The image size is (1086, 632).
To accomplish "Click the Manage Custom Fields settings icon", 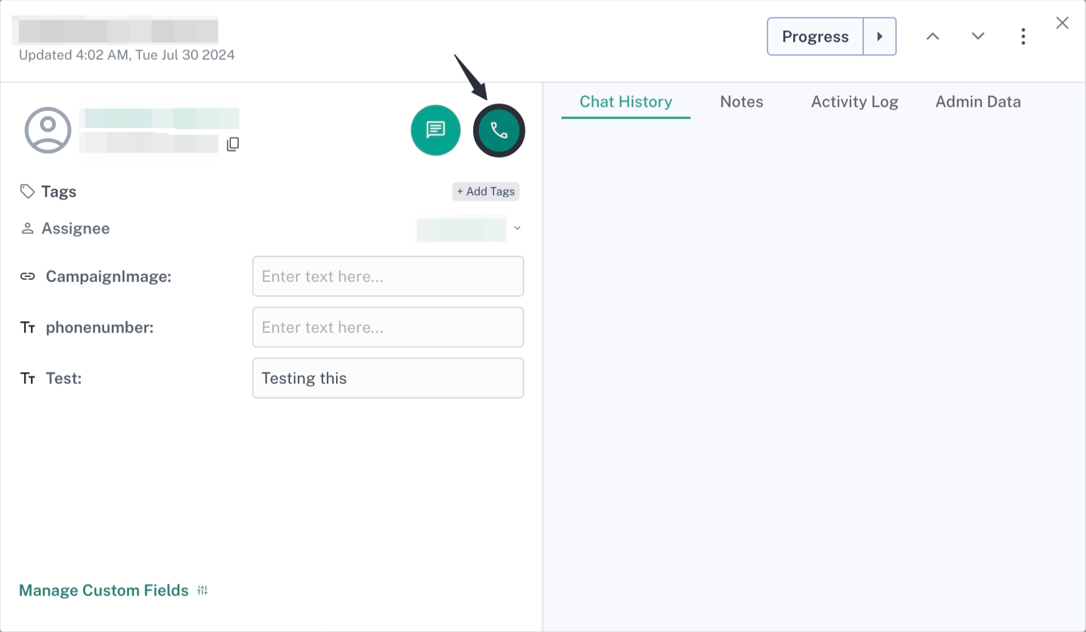I will [202, 590].
